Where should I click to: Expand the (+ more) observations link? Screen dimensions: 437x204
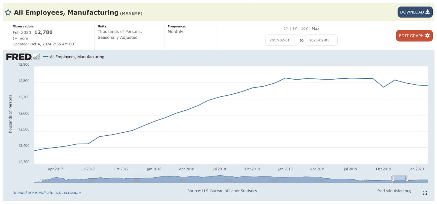[x=21, y=38]
